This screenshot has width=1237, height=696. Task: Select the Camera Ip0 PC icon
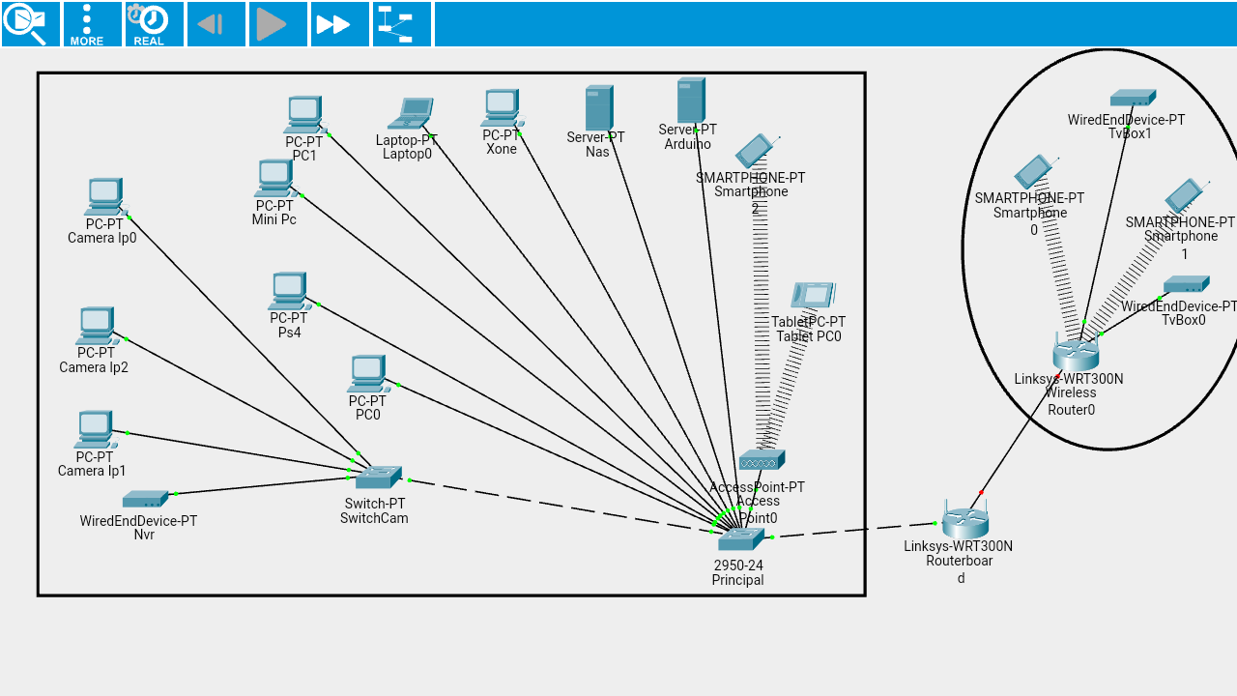point(103,197)
